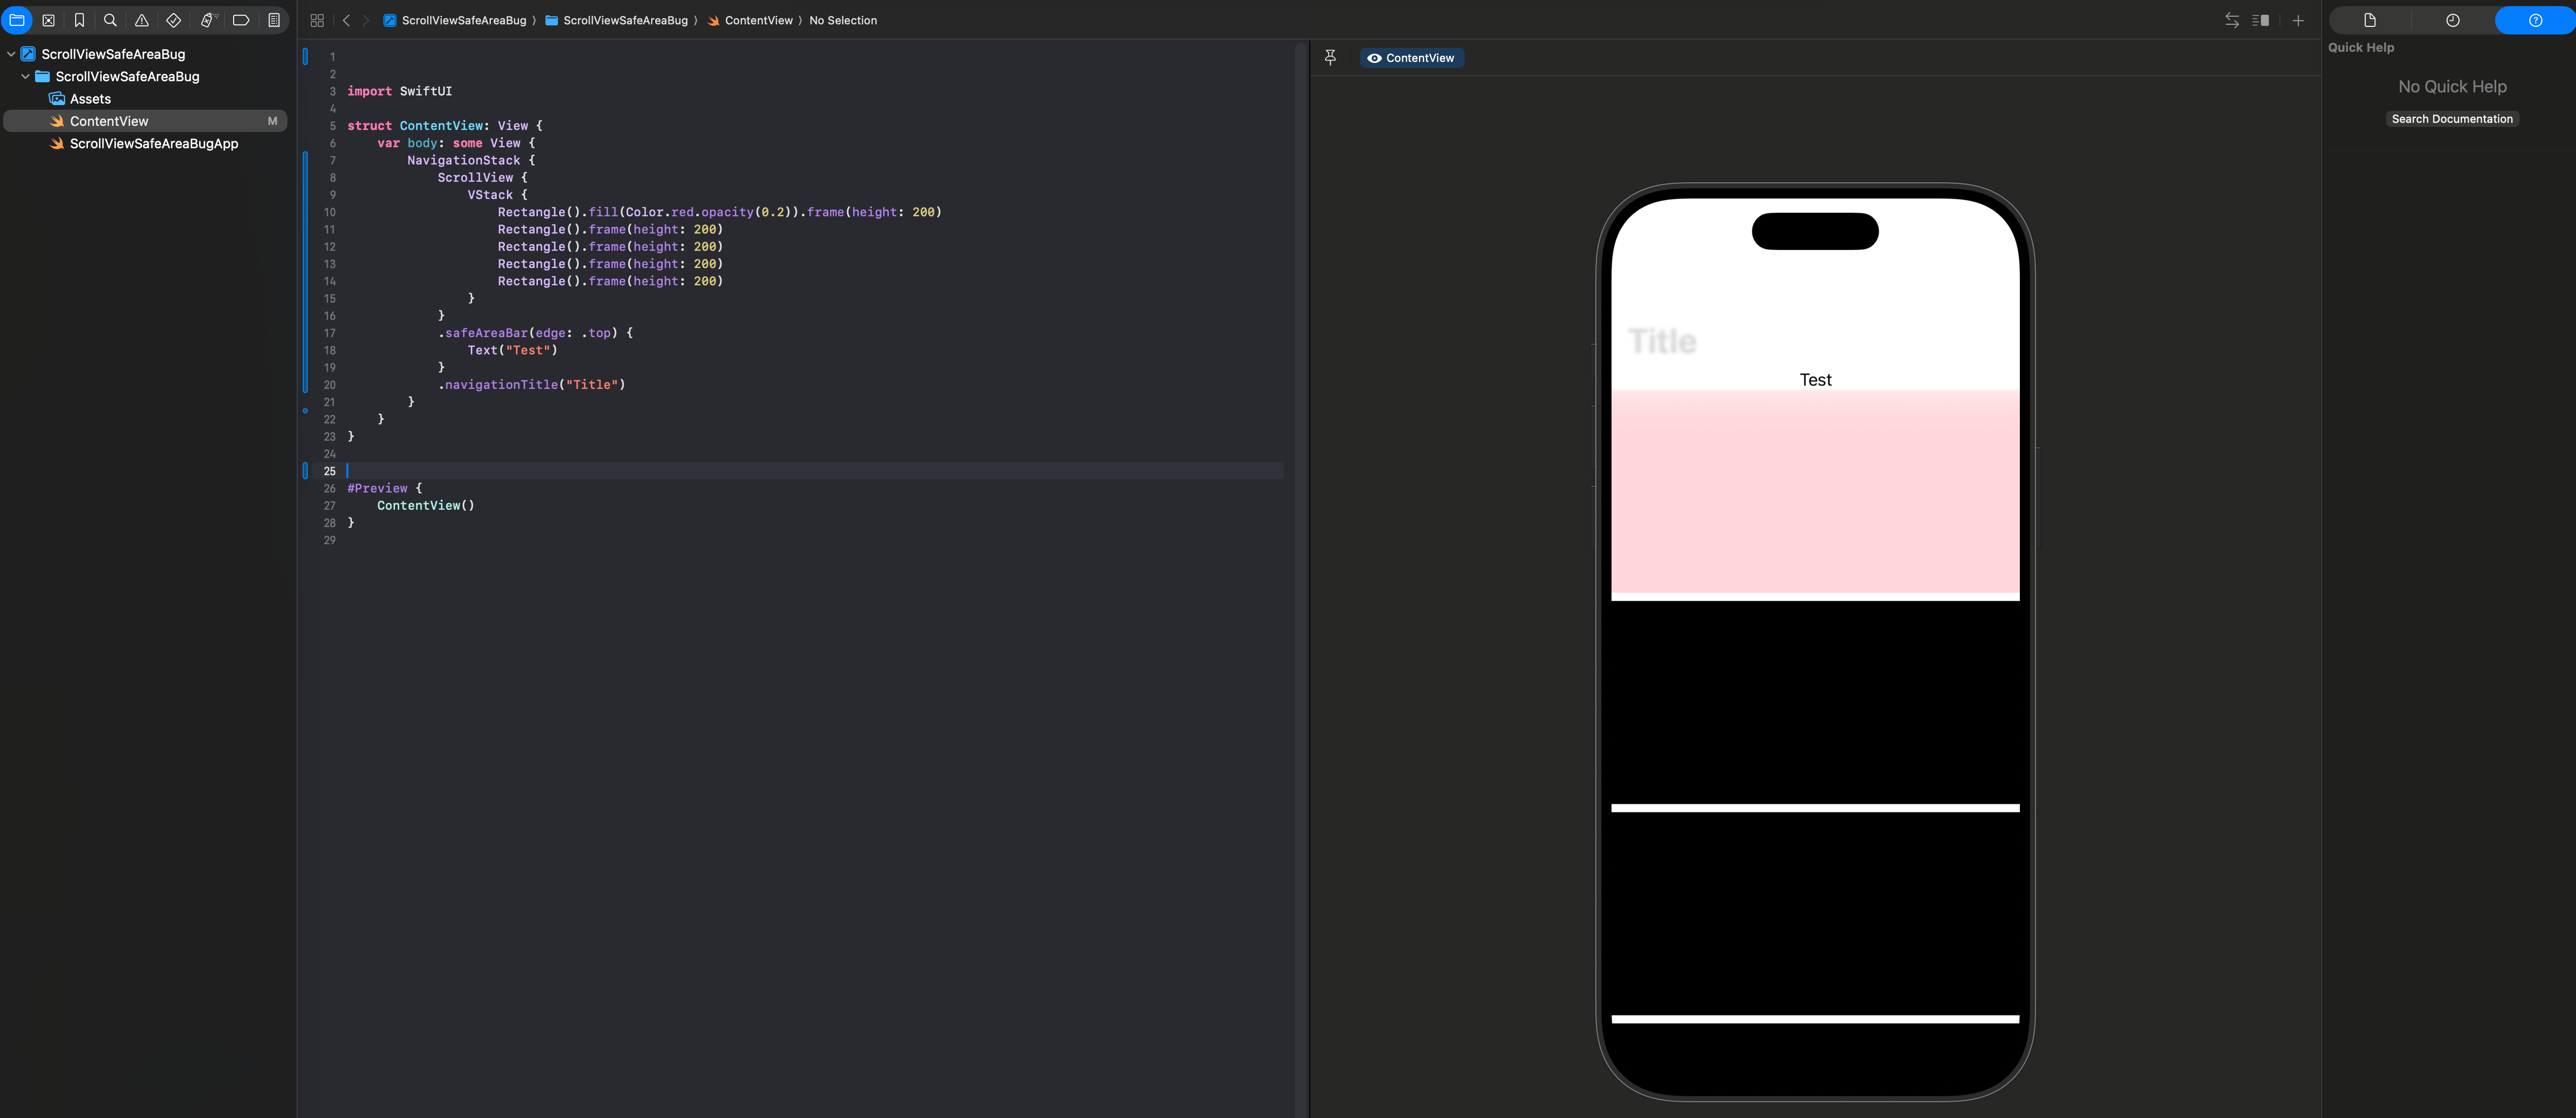Click the Search Documentation button
Screen dimensions: 2576x1118
pos(2451,119)
